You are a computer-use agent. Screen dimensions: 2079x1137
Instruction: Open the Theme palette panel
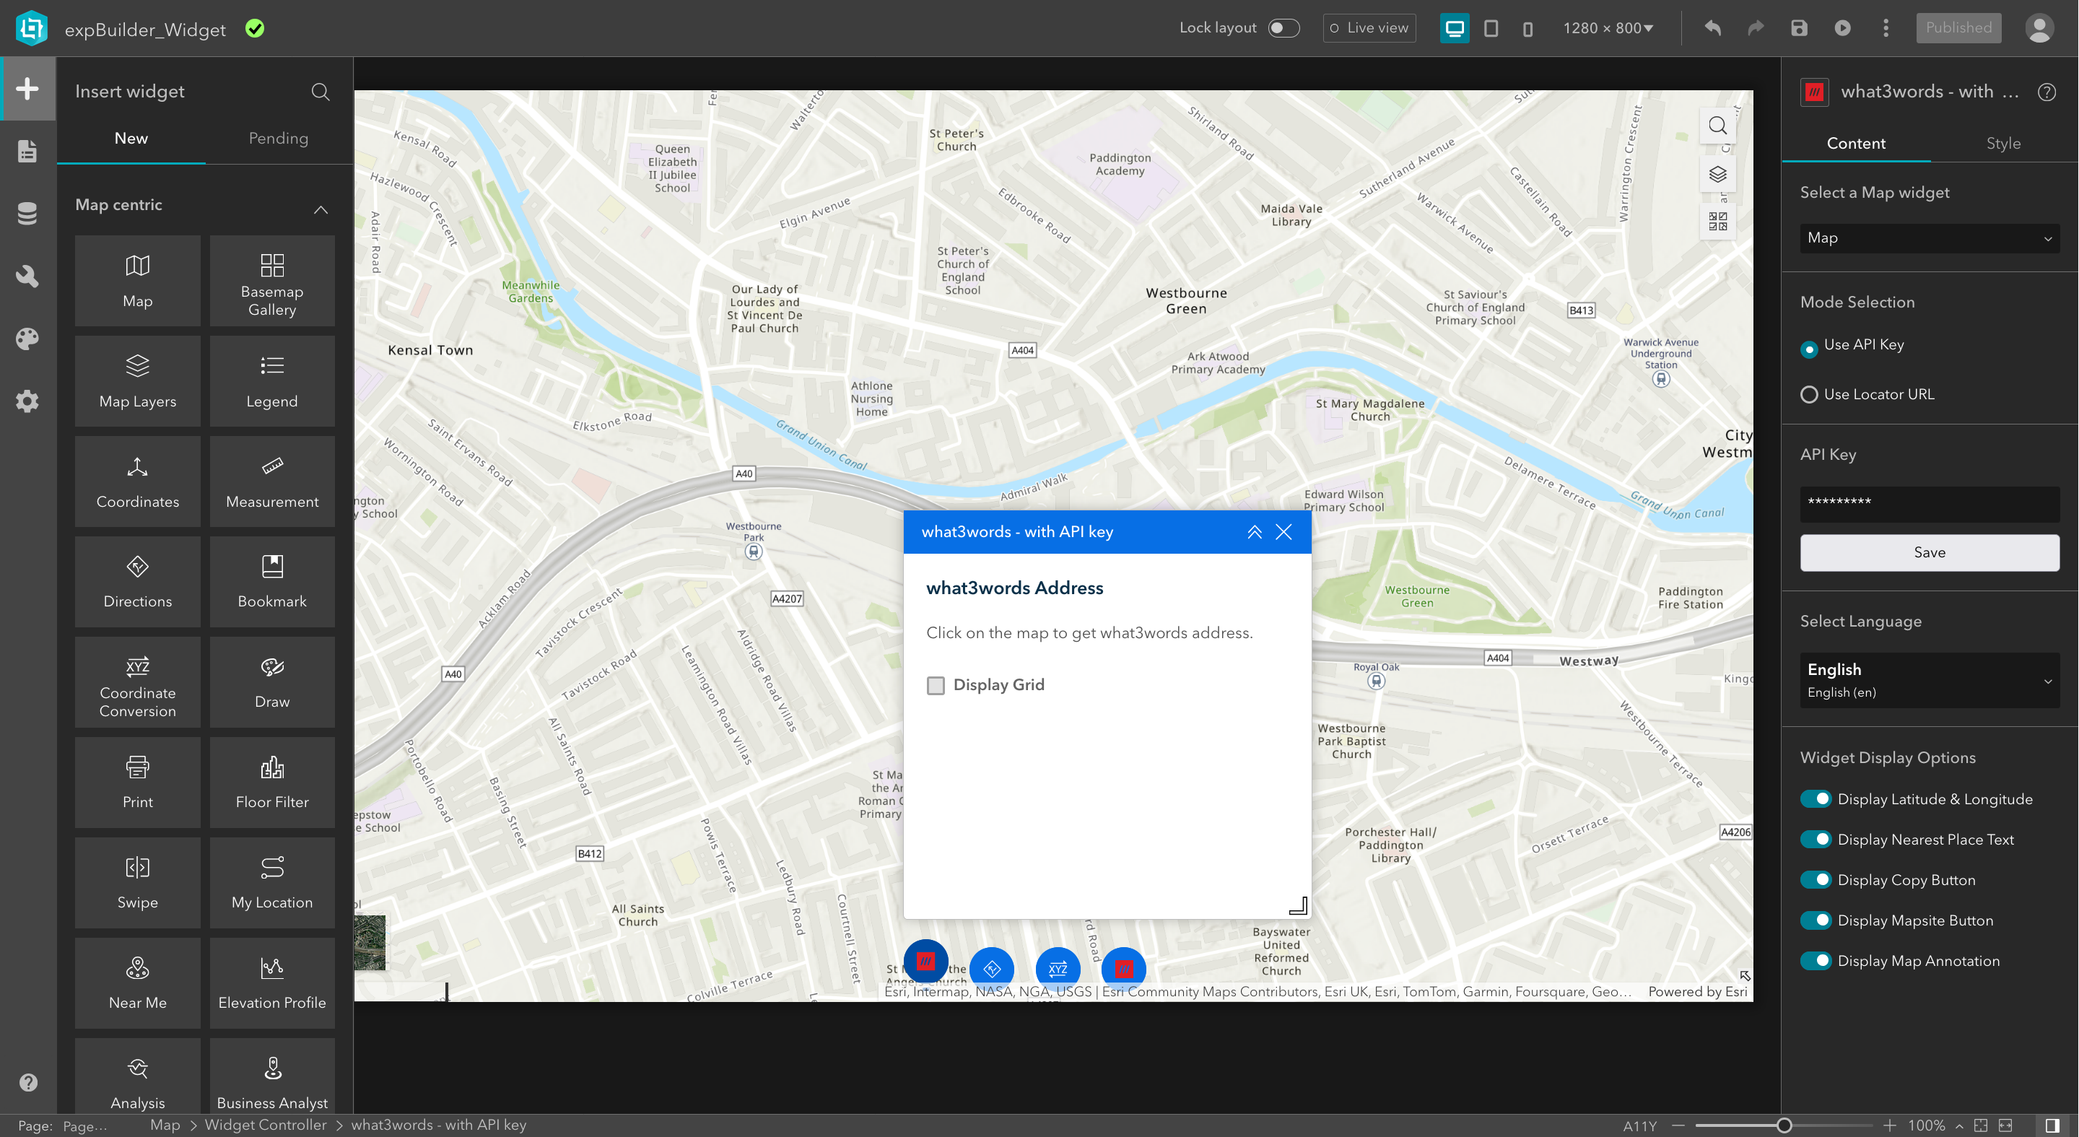[27, 338]
